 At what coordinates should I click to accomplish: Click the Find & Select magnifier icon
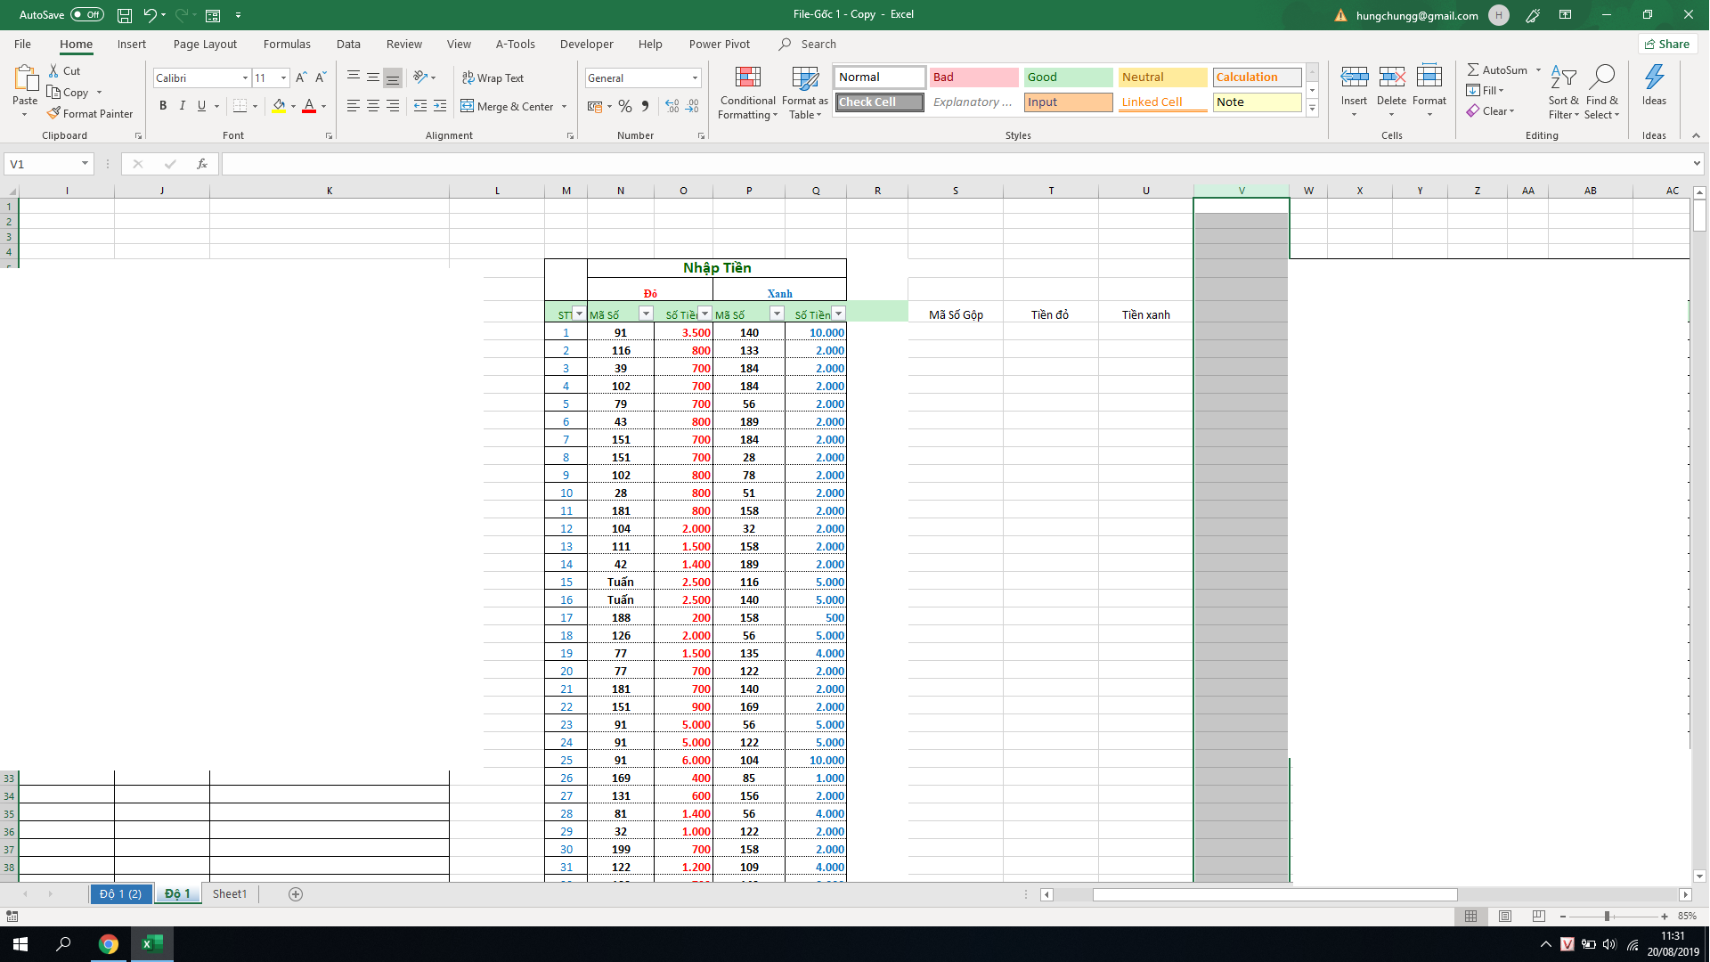pos(1601,78)
